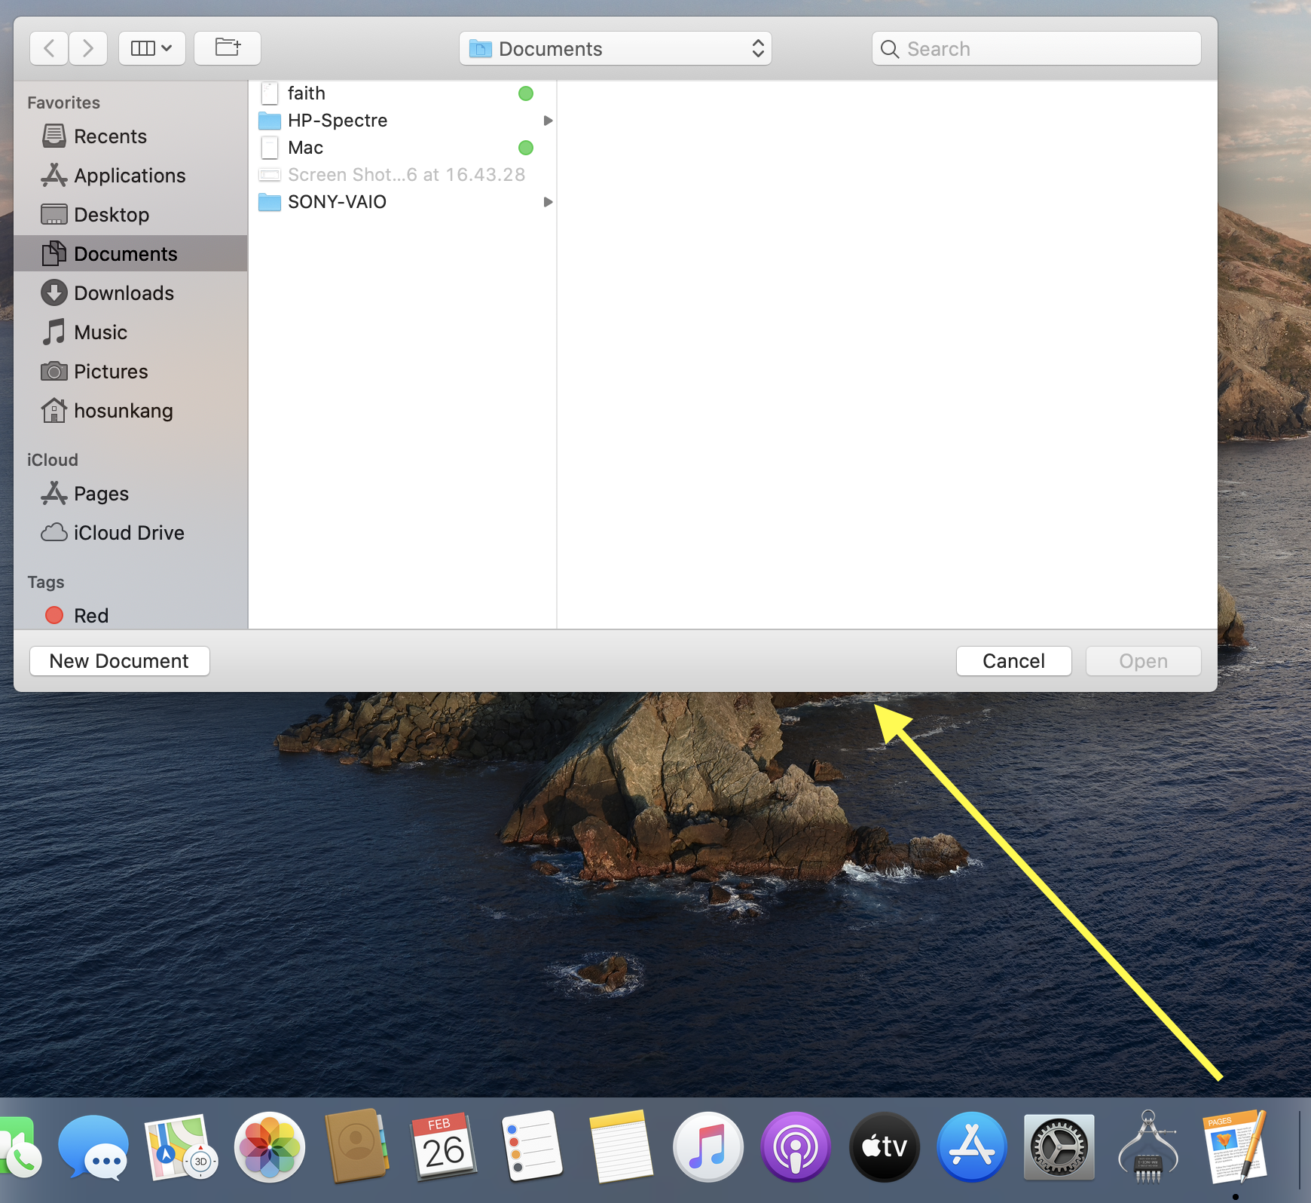Viewport: 1311px width, 1203px height.
Task: Select Recents in the sidebar
Action: pos(130,136)
